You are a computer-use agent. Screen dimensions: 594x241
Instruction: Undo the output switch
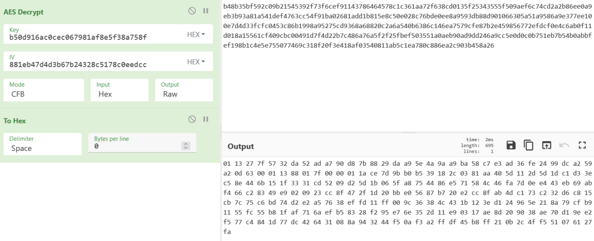point(564,145)
